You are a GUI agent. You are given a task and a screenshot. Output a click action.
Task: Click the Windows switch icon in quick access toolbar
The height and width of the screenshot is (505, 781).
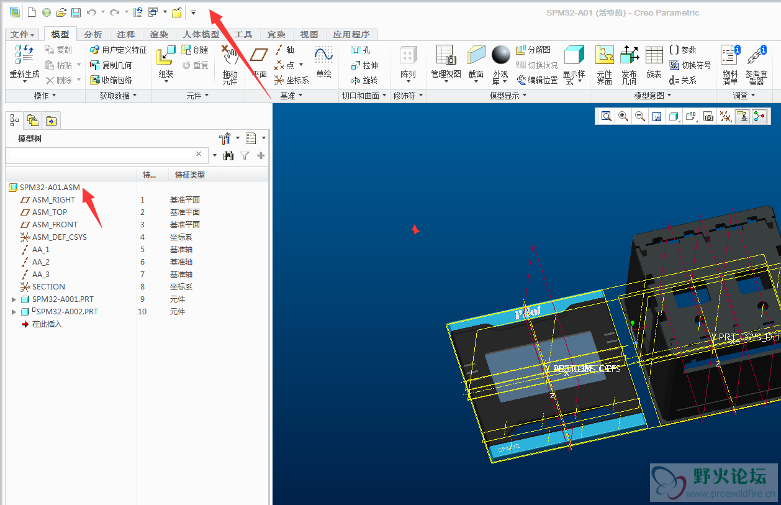[153, 12]
